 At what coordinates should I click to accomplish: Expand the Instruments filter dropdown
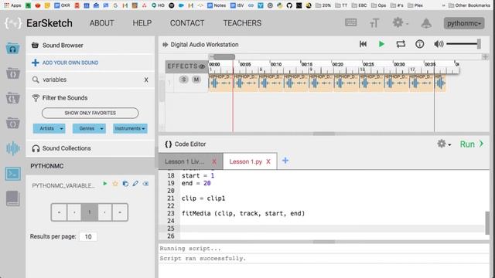click(130, 129)
